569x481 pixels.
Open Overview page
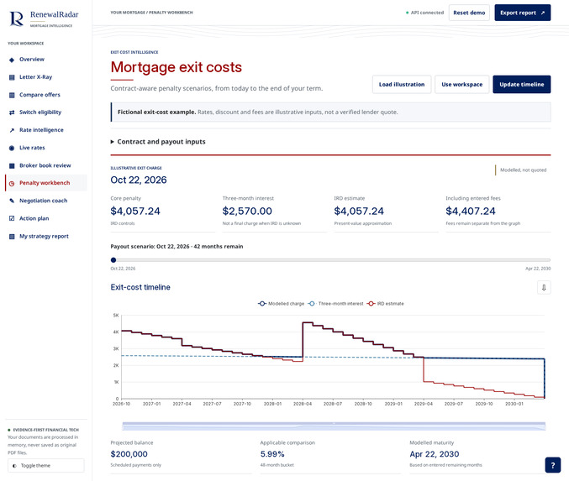[46, 60]
